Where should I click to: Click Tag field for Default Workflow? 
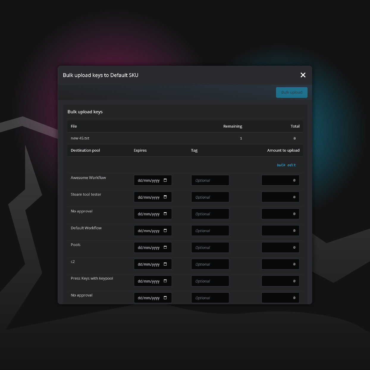[210, 231]
